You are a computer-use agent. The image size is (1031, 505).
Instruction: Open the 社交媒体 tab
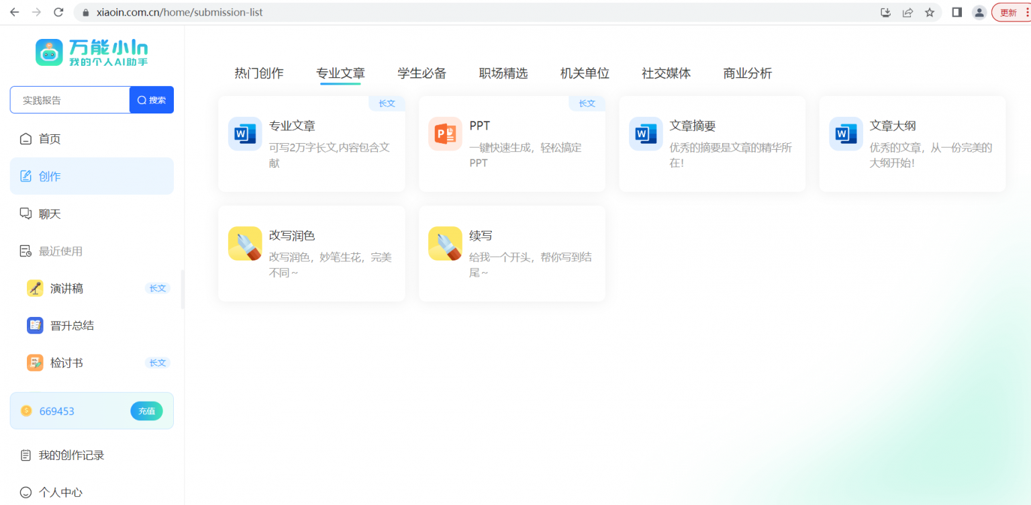click(666, 73)
